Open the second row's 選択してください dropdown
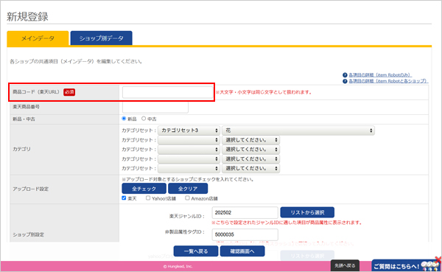The width and height of the screenshot is (442, 272). click(x=250, y=140)
